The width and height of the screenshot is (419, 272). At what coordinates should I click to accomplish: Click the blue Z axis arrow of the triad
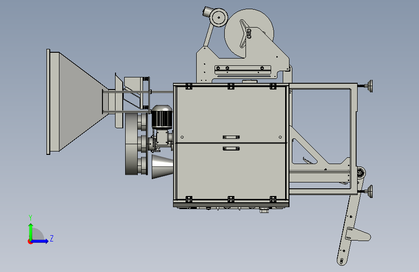[x=40, y=241]
